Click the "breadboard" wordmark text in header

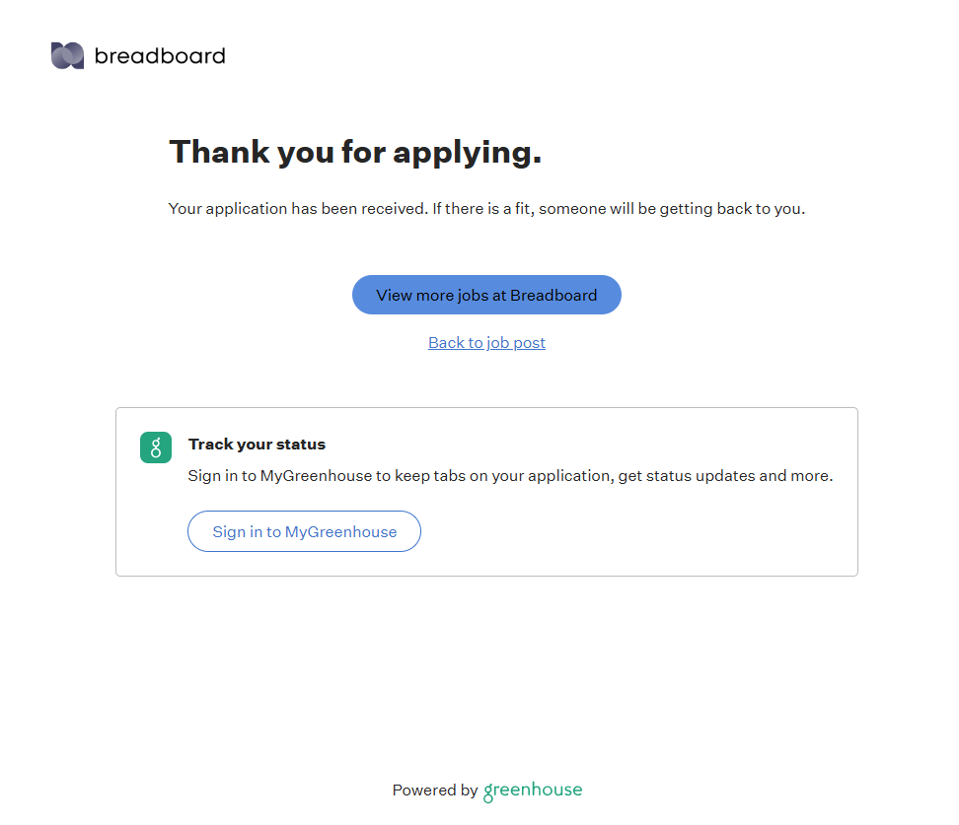[160, 56]
